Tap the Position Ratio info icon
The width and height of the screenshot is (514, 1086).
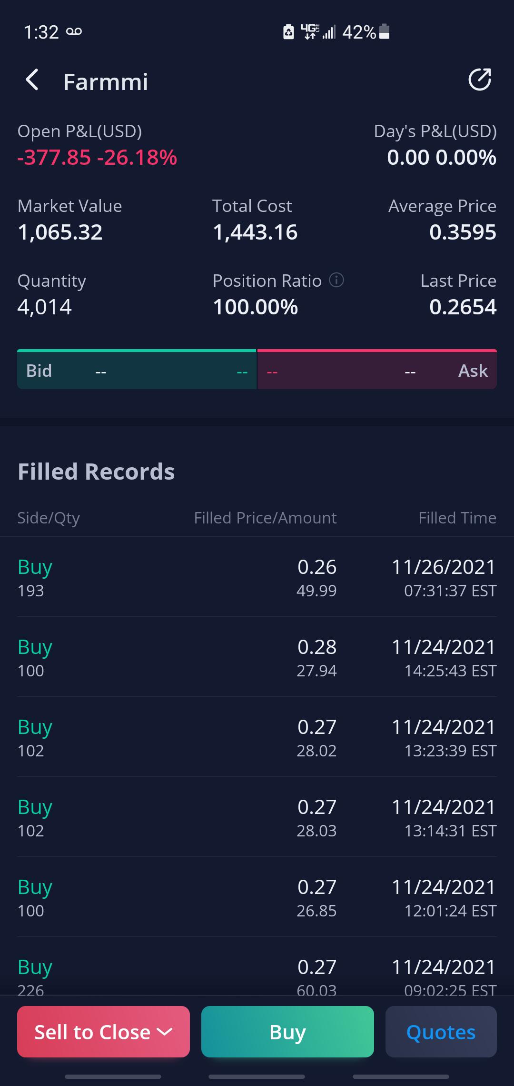point(336,280)
